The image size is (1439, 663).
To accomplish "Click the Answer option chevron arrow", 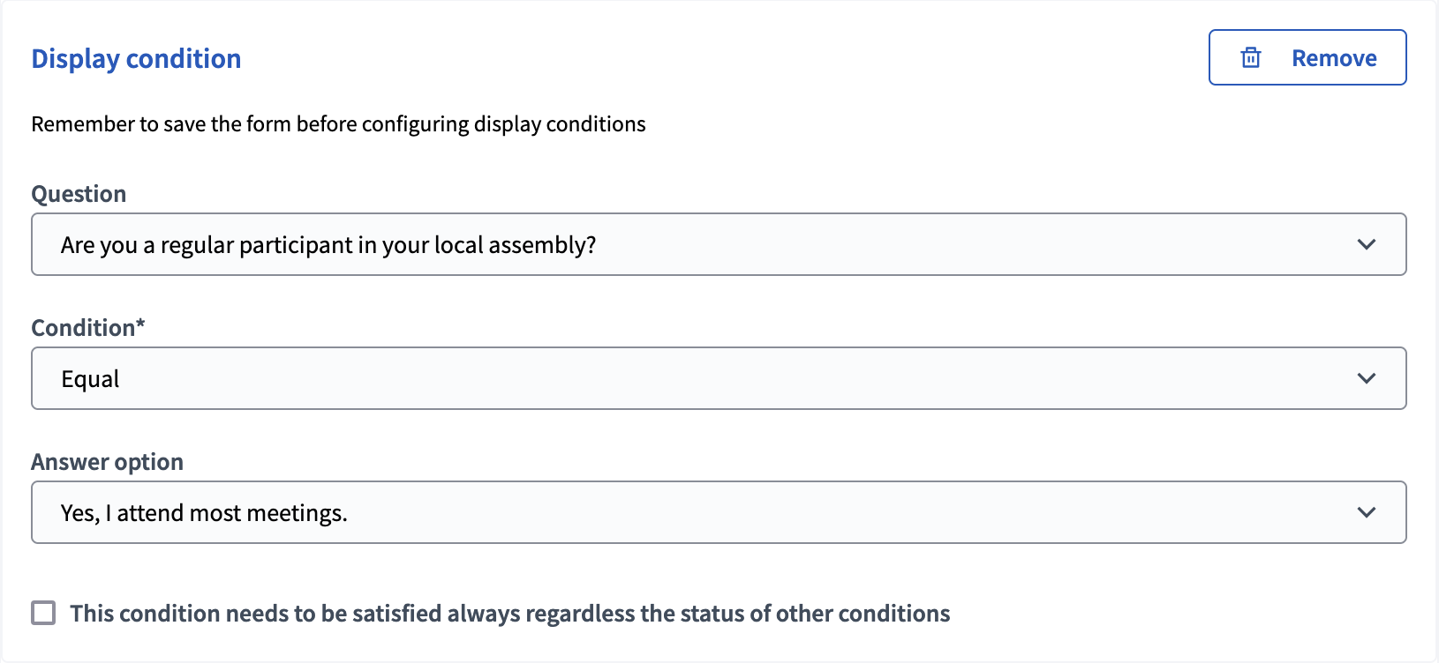I will coord(1367,511).
